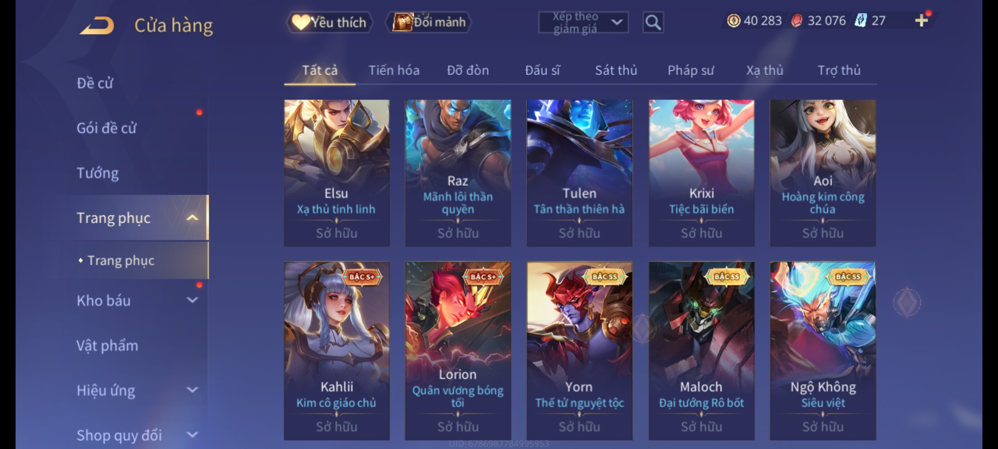Screen dimensions: 998x449
Task: Open the search magnifier icon
Action: (653, 22)
